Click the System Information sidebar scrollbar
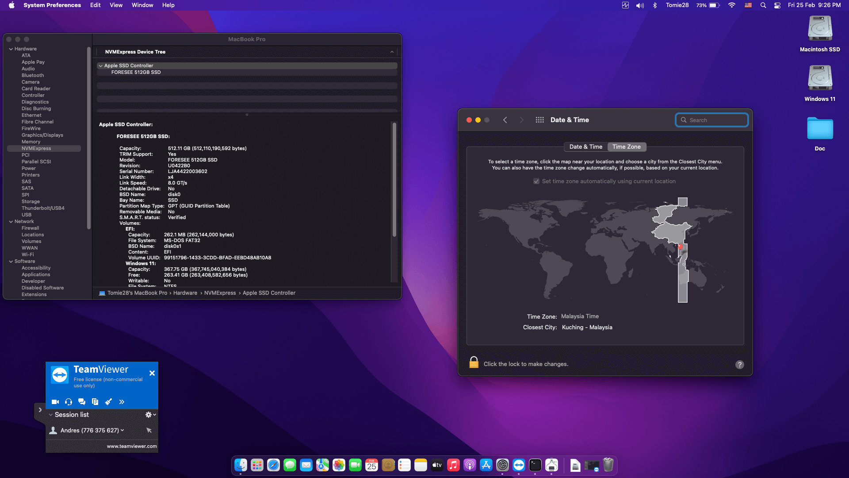 coord(89,138)
